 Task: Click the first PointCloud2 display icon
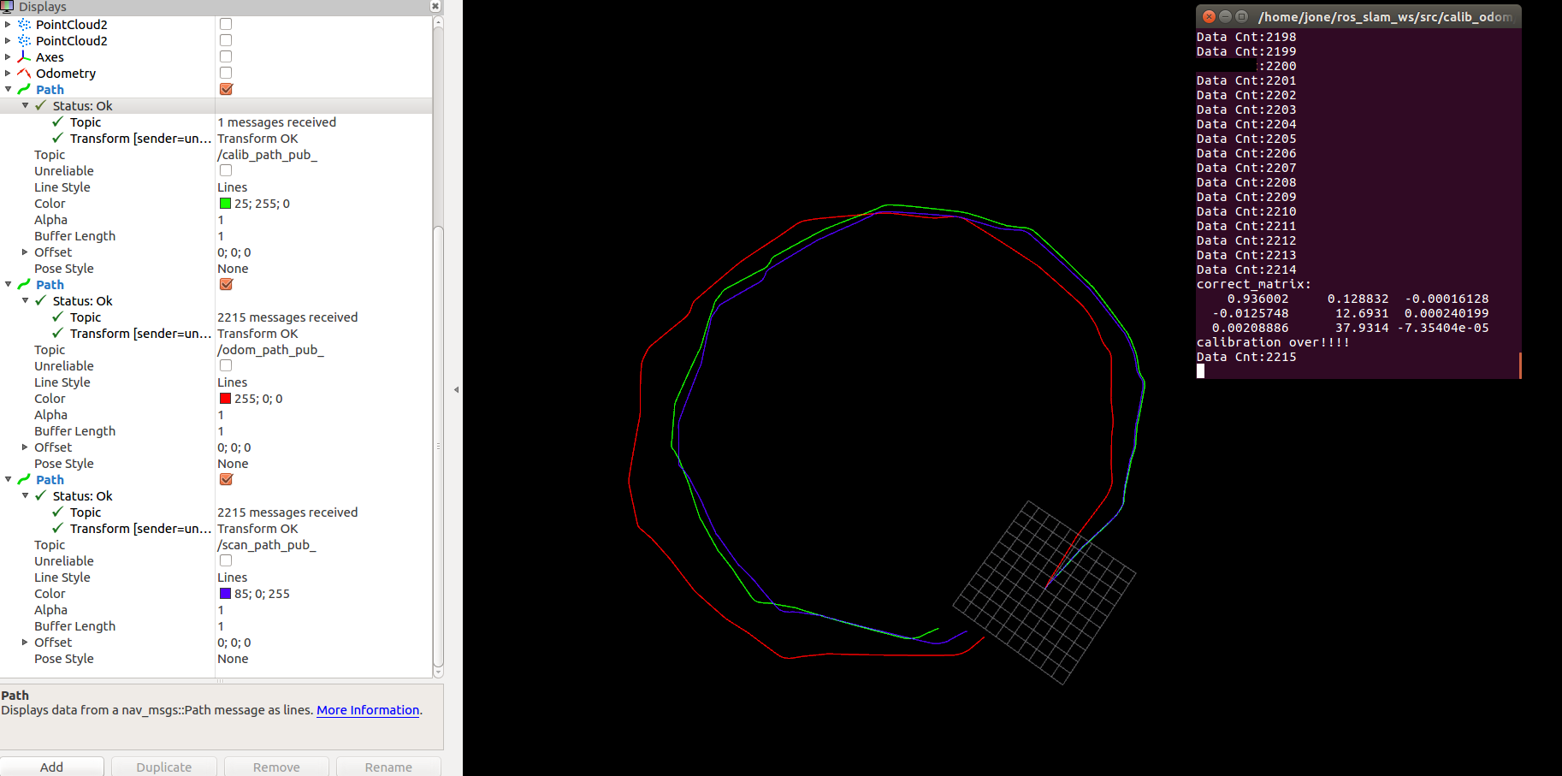click(24, 25)
